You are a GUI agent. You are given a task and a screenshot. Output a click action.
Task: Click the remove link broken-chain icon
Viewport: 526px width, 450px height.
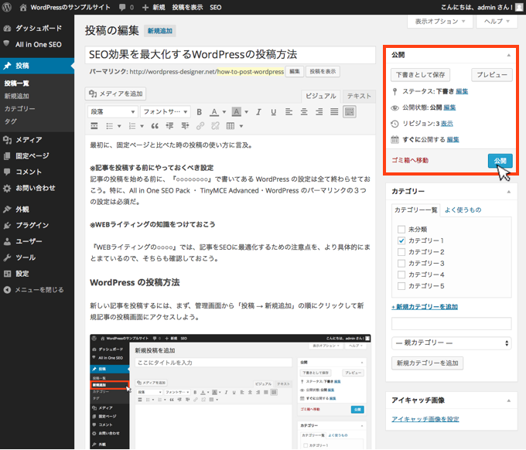[x=215, y=126]
